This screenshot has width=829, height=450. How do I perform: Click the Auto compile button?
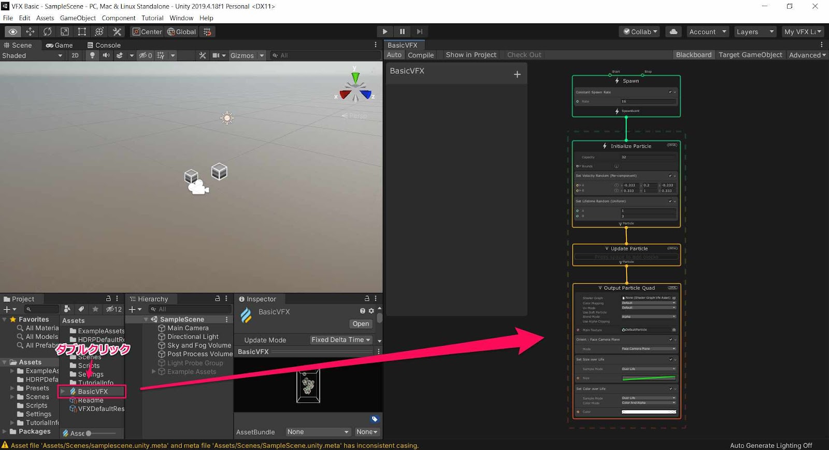394,55
